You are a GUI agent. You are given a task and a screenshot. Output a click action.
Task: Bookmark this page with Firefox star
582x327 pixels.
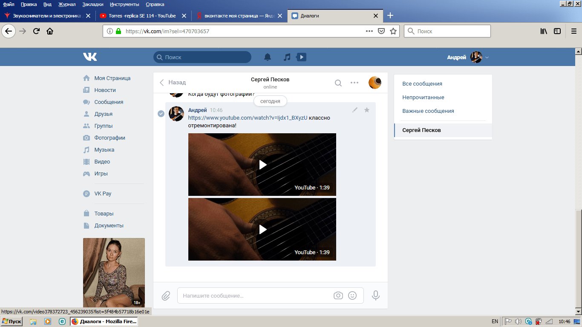coord(393,31)
